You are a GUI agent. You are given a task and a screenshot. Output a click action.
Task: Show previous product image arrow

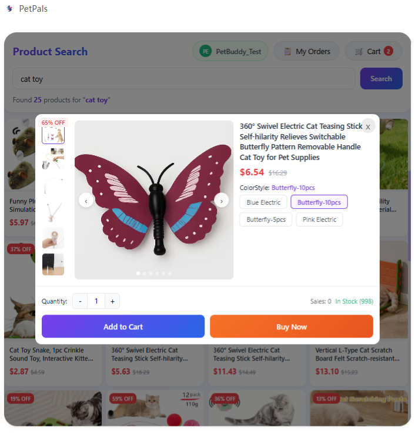pos(86,201)
